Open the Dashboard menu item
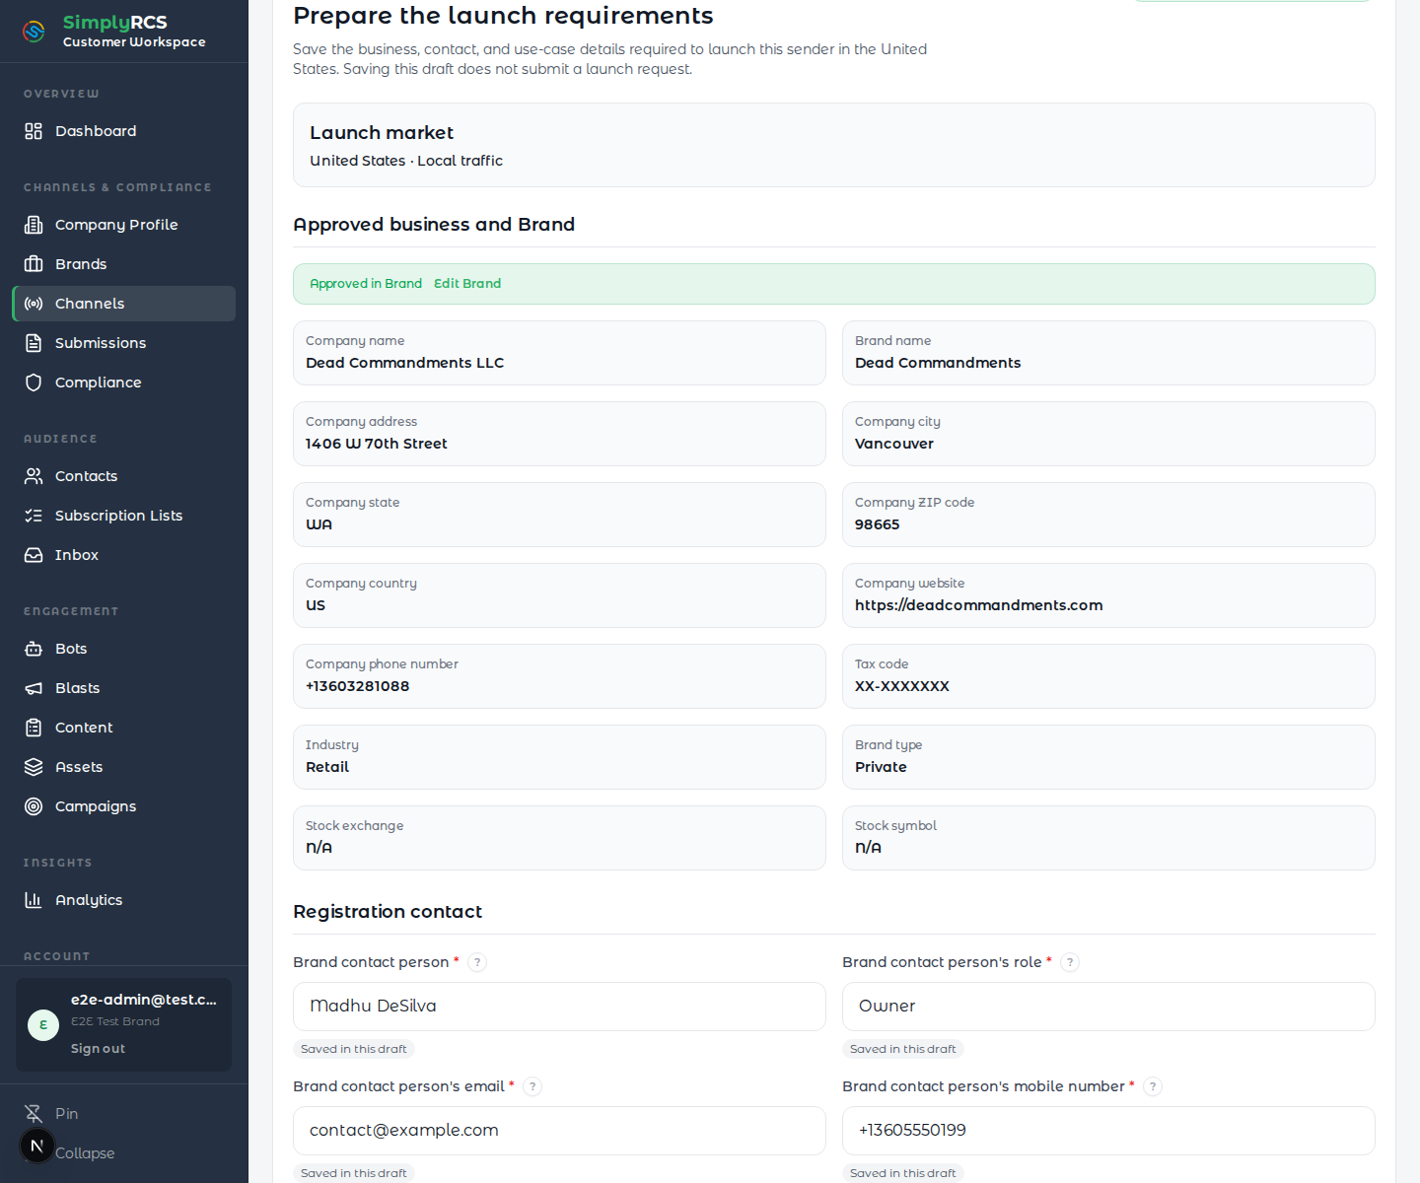 pos(124,131)
